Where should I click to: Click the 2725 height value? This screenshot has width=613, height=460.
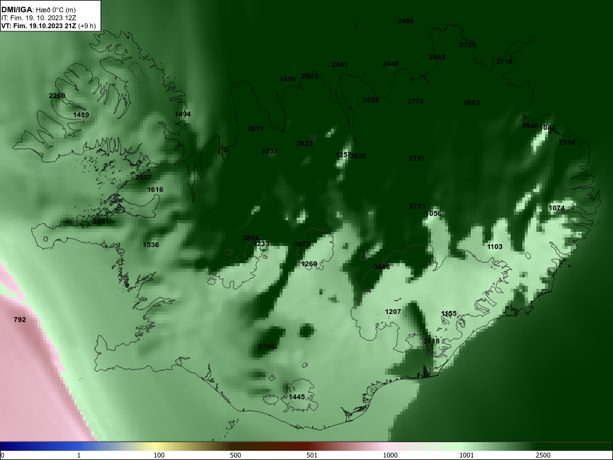pyautogui.click(x=468, y=45)
